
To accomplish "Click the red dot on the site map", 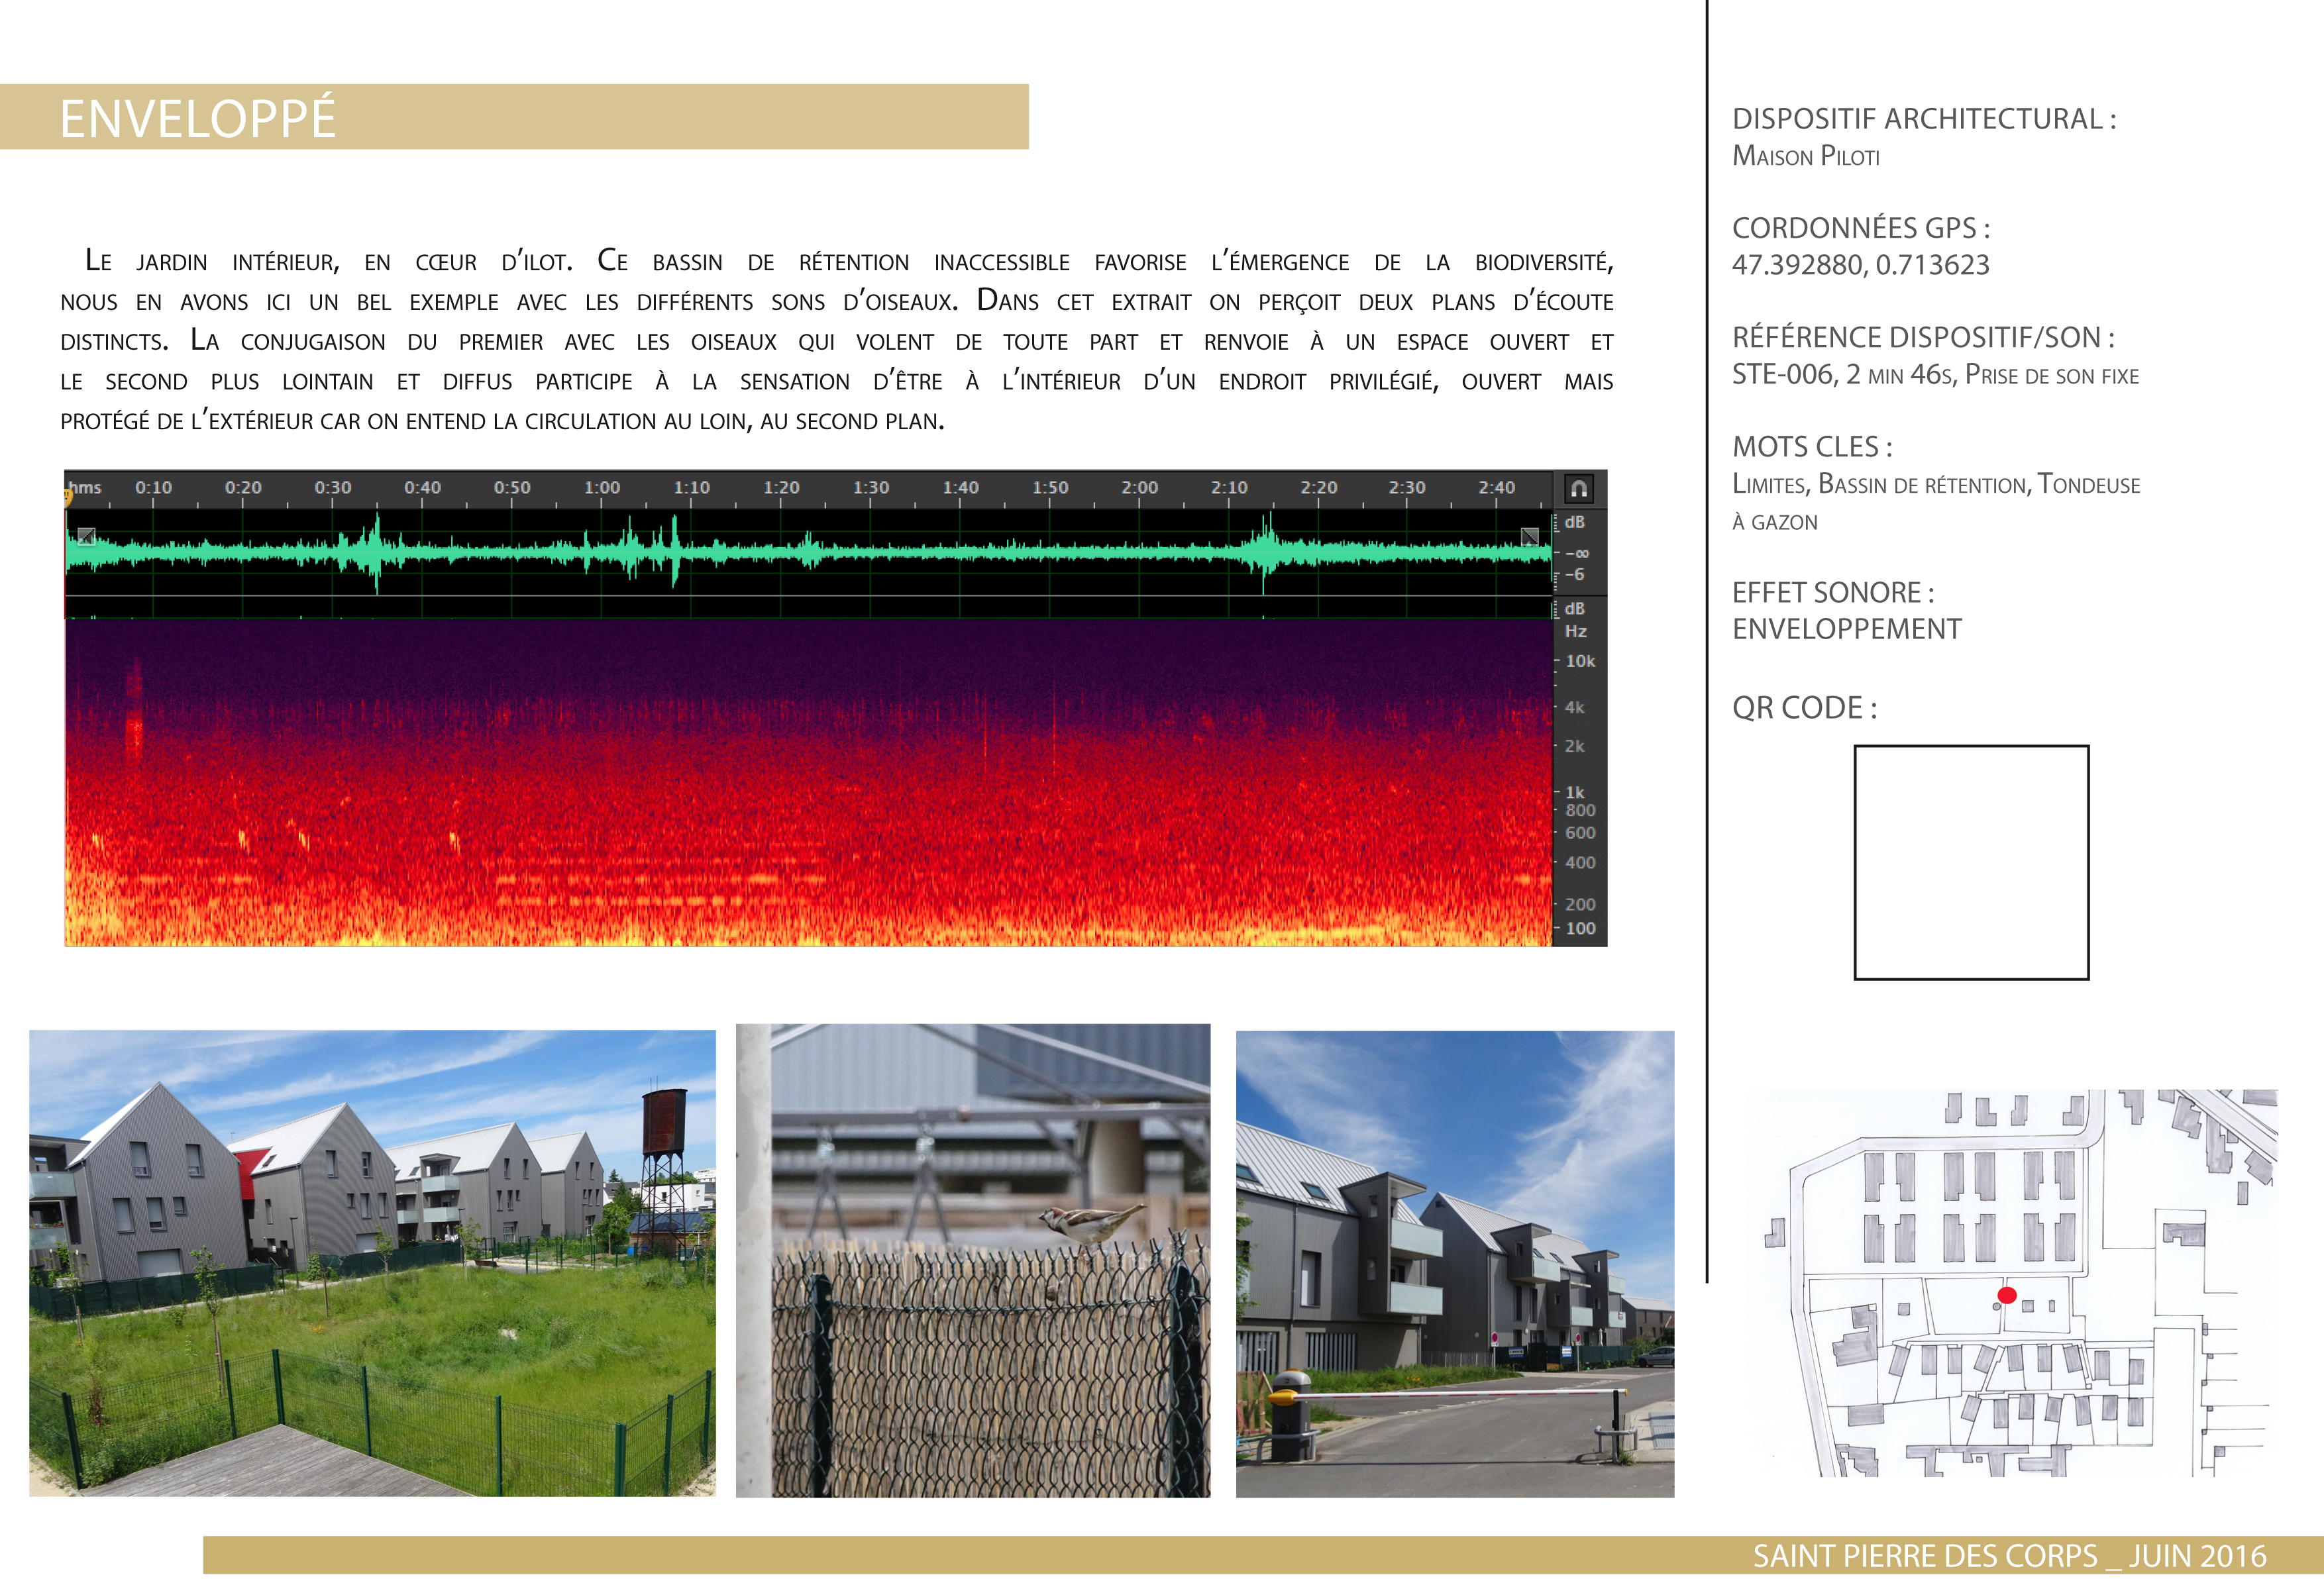I will pyautogui.click(x=2006, y=1296).
